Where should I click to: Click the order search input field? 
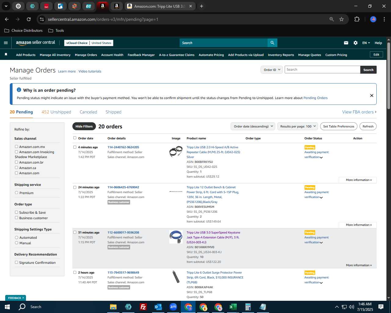[322, 70]
